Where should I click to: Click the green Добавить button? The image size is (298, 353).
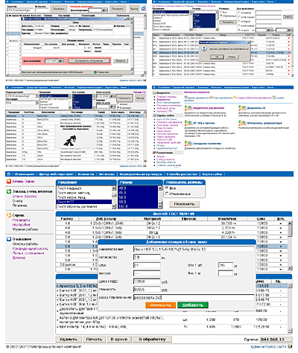[193, 305]
